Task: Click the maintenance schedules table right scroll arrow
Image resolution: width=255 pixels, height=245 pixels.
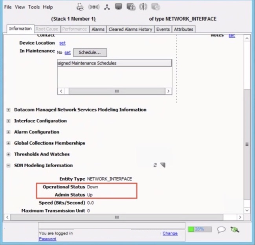Action: (169, 91)
